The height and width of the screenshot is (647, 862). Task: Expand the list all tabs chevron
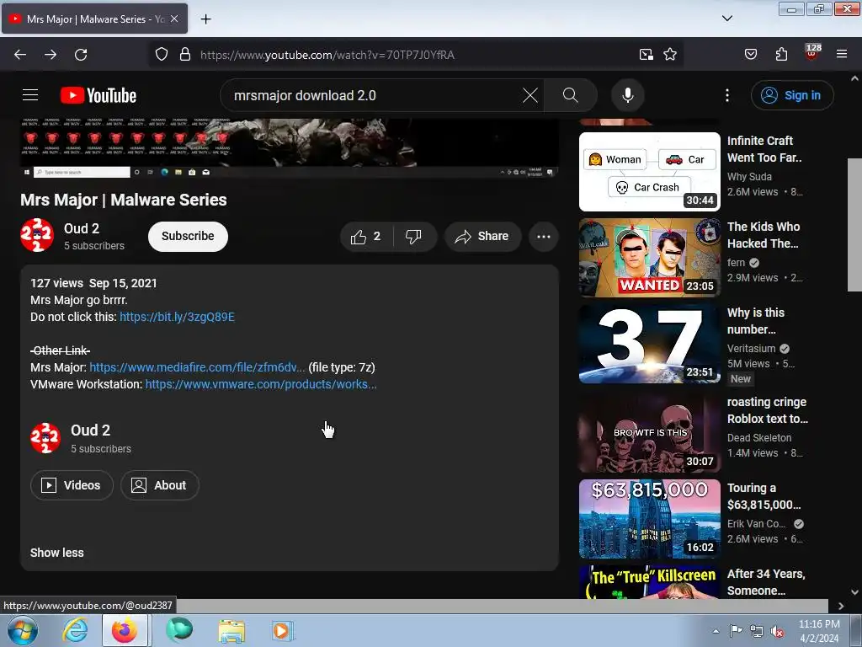click(726, 19)
